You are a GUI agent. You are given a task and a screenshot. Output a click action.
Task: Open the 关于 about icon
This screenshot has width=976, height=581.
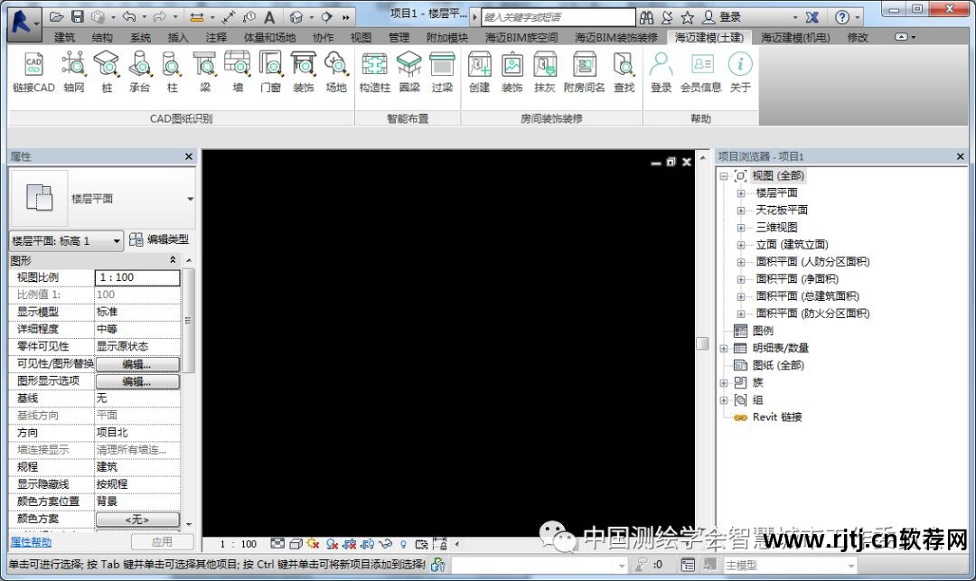740,72
